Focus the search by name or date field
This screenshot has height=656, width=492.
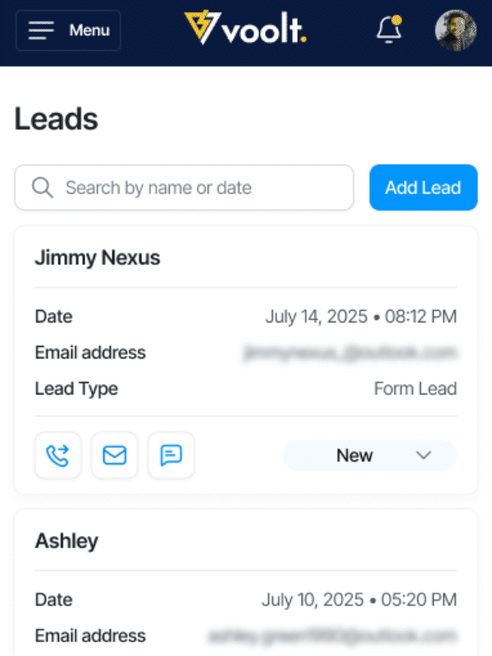(197, 188)
